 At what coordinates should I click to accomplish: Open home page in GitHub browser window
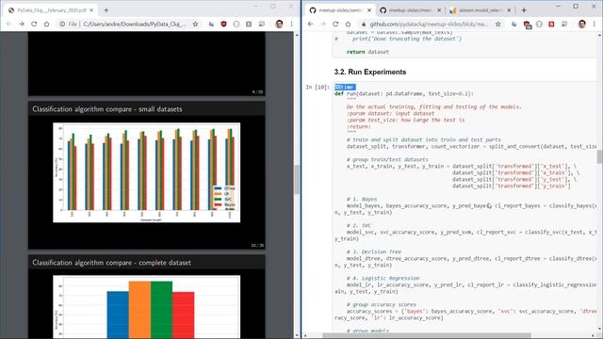348,24
